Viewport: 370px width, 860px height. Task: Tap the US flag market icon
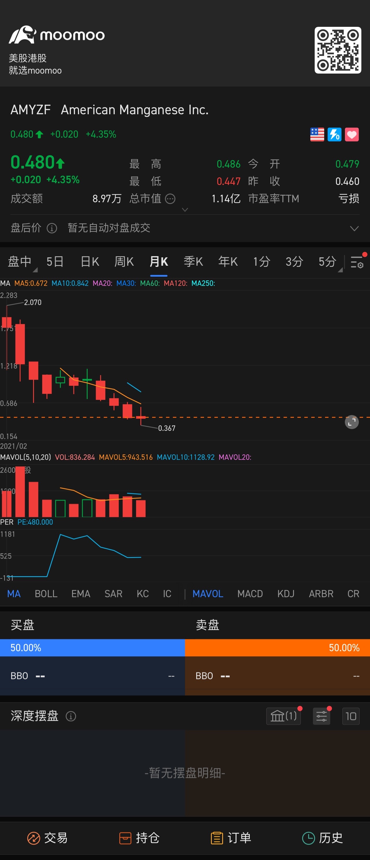pyautogui.click(x=317, y=134)
